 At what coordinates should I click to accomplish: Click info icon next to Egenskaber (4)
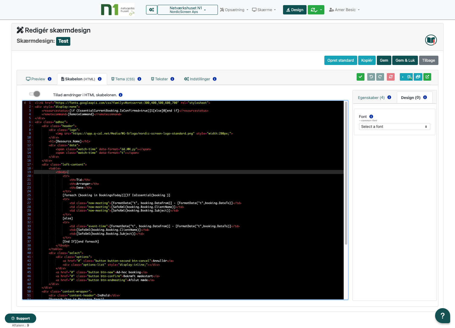[x=389, y=97]
